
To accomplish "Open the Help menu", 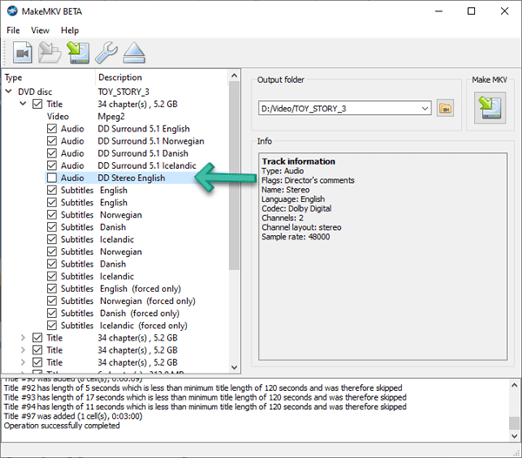I will [70, 30].
